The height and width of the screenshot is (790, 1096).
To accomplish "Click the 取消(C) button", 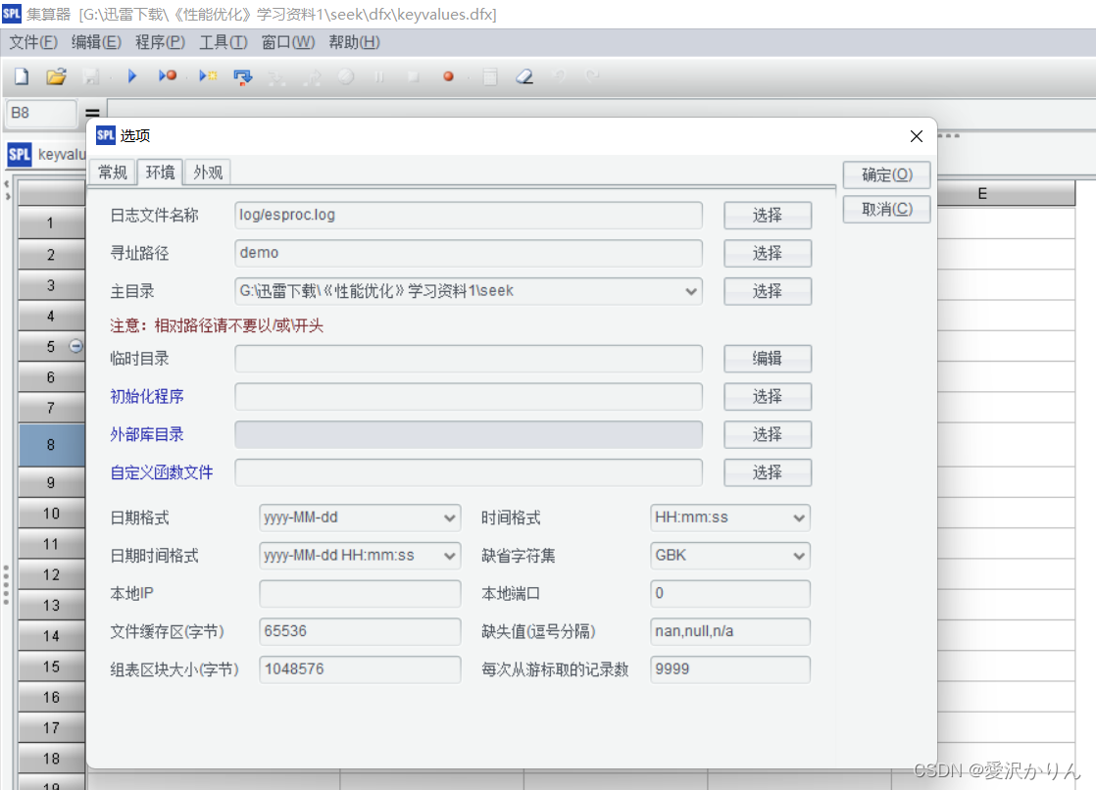I will tap(886, 209).
